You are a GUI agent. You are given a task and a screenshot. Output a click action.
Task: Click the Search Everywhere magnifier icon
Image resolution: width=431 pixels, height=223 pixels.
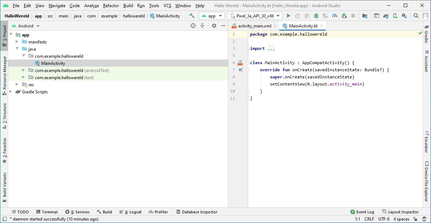[x=416, y=16]
